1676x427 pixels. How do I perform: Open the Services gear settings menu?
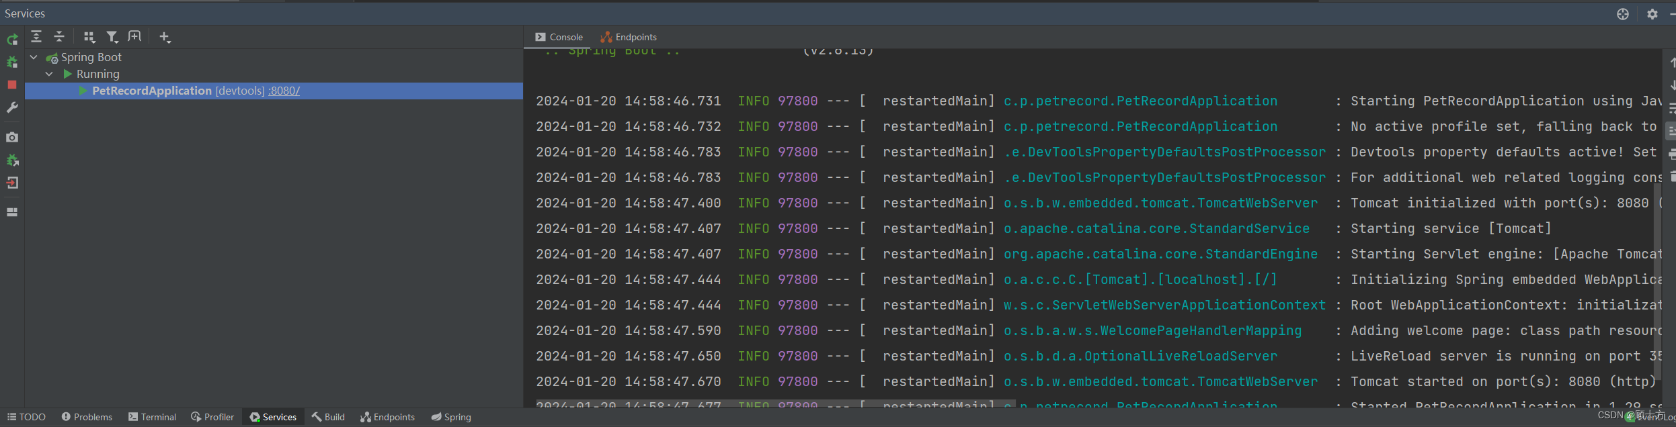[x=1652, y=14]
